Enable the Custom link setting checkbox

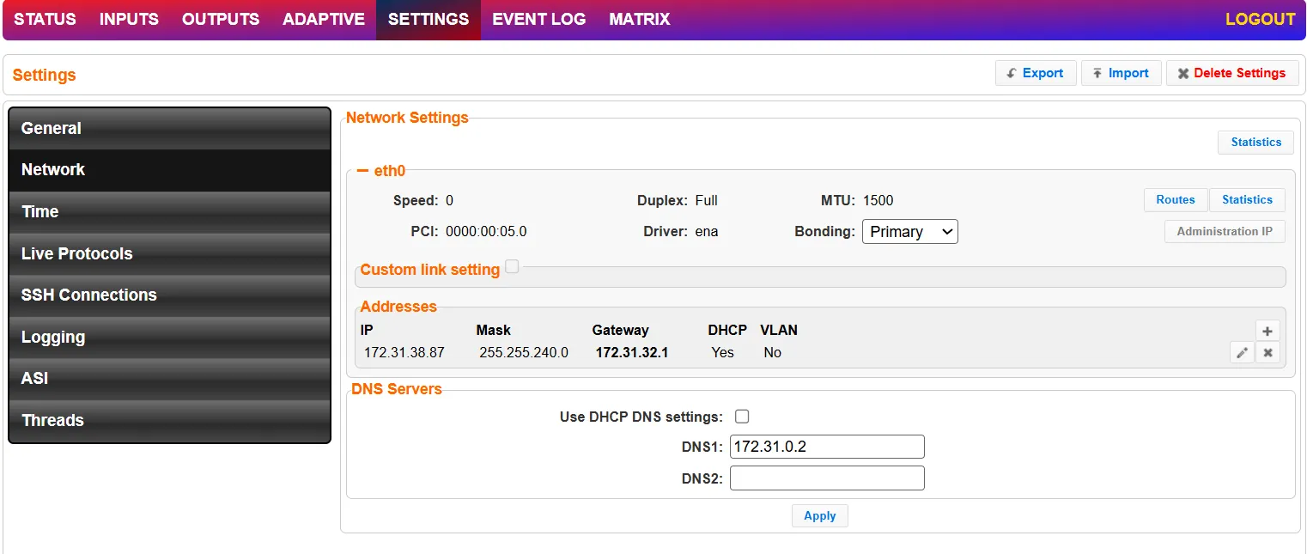(x=512, y=267)
